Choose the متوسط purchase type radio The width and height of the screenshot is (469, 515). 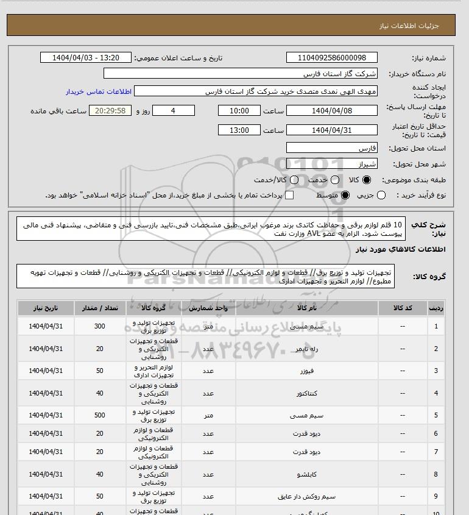(345, 196)
